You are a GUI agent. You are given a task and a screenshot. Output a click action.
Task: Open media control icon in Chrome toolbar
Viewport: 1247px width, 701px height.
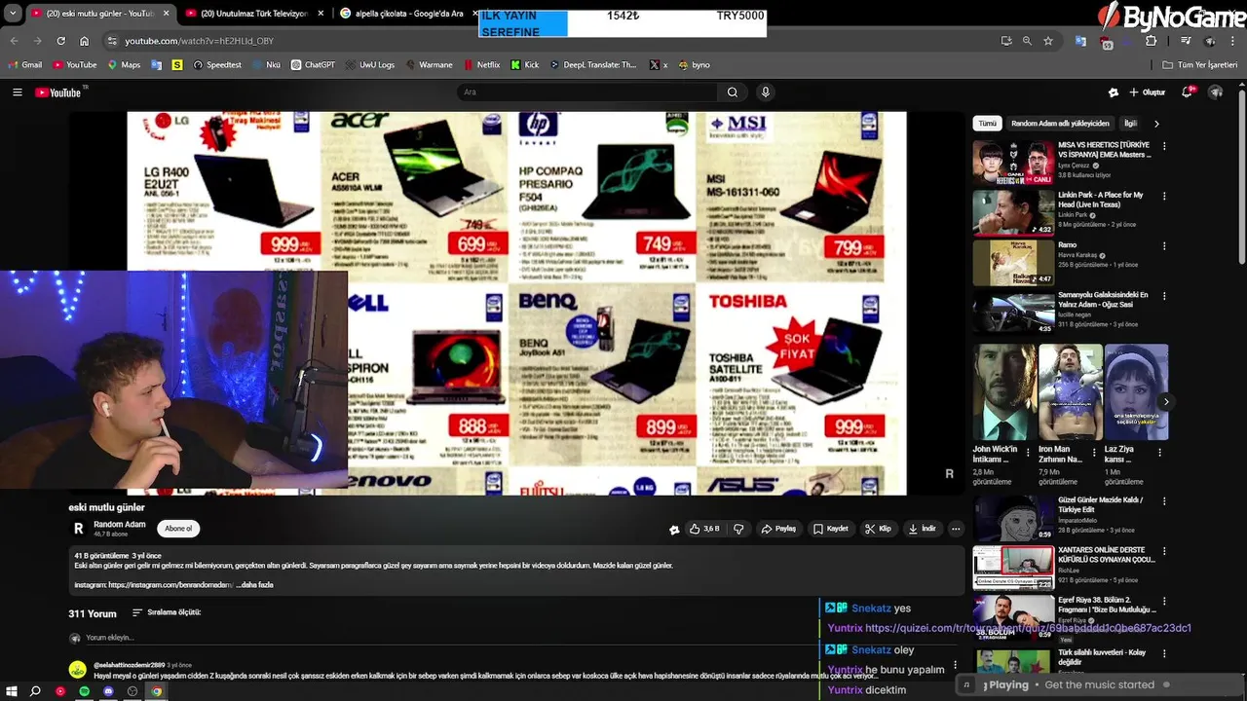[x=1186, y=41]
